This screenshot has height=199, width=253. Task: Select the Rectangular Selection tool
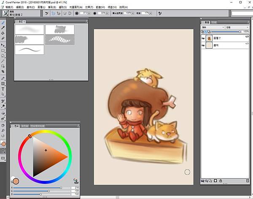tap(3, 51)
